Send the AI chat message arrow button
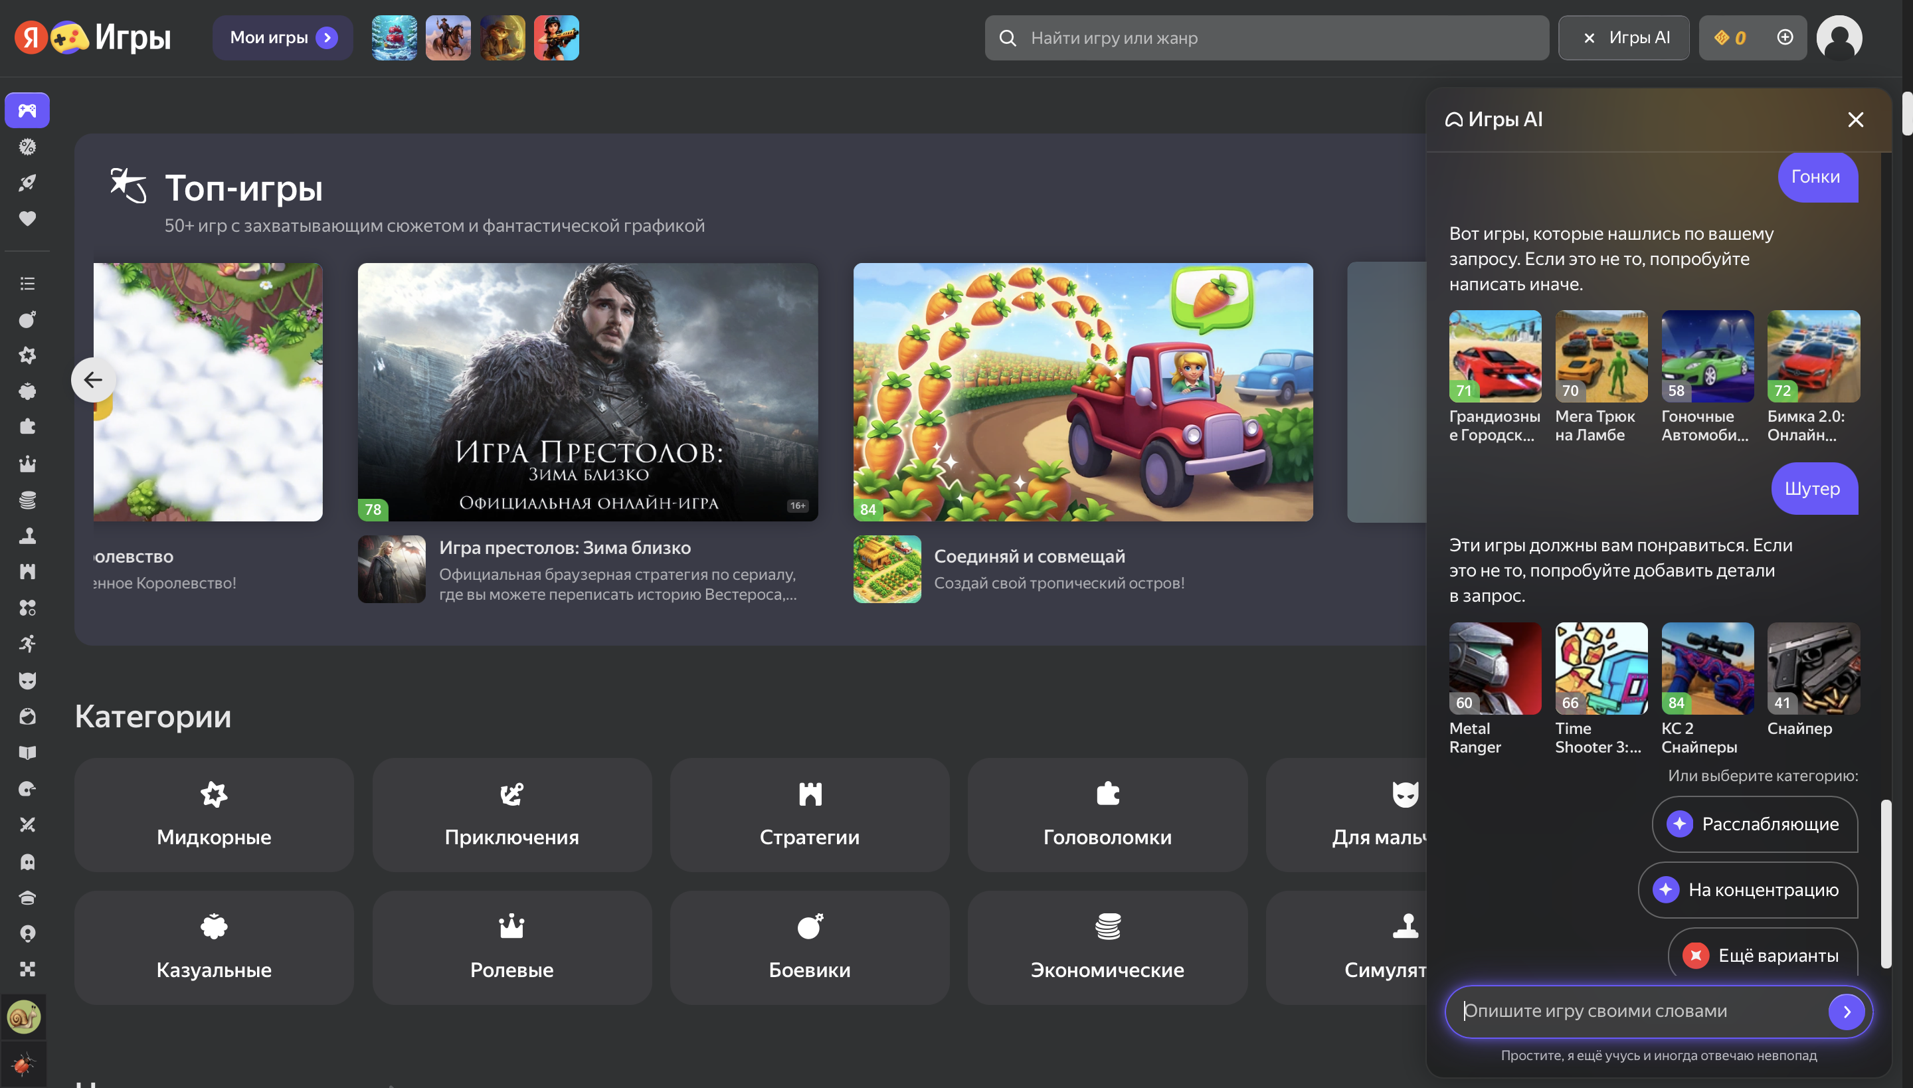Viewport: 1913px width, 1088px height. click(x=1846, y=1011)
